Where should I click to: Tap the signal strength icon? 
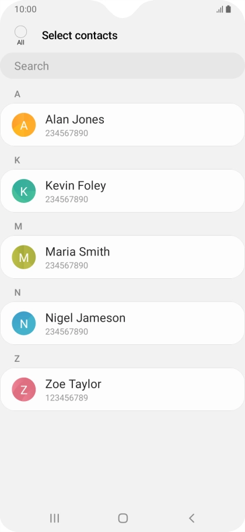click(220, 10)
